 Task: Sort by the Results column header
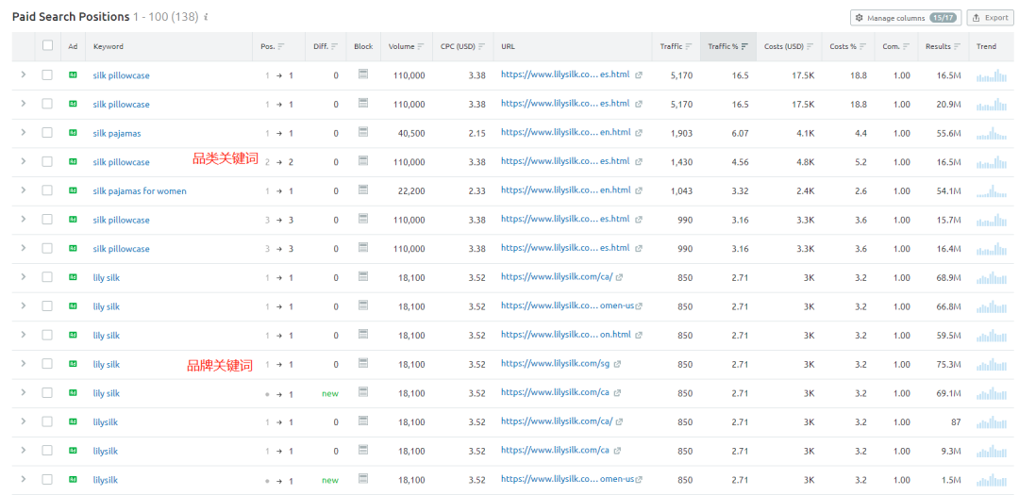[x=938, y=46]
